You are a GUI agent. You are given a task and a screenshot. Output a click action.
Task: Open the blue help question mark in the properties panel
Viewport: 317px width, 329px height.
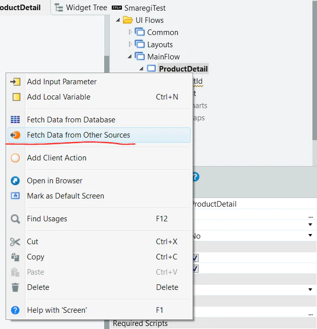196,177
